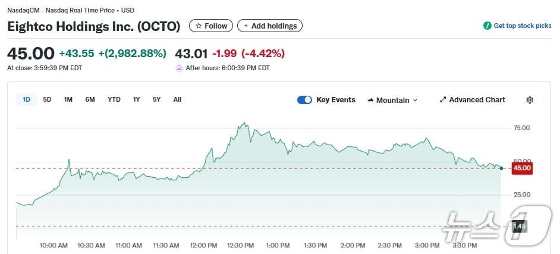
Task: Expand the Mountain chart type dropdown
Action: point(415,100)
